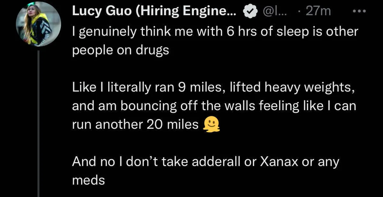
Task: Click the vertical thread connector line
Action: (38, 127)
